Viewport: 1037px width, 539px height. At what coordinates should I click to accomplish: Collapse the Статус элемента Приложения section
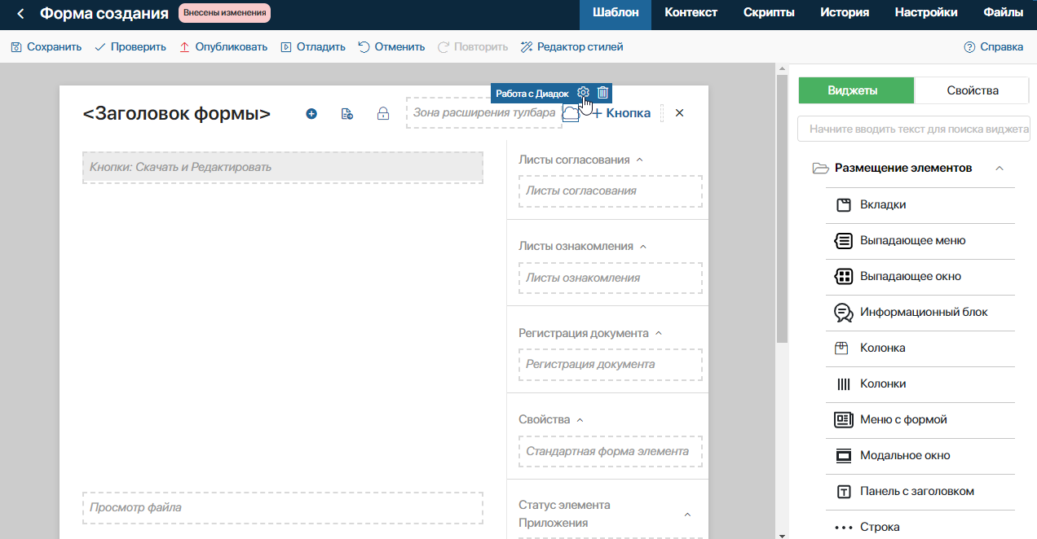[687, 515]
